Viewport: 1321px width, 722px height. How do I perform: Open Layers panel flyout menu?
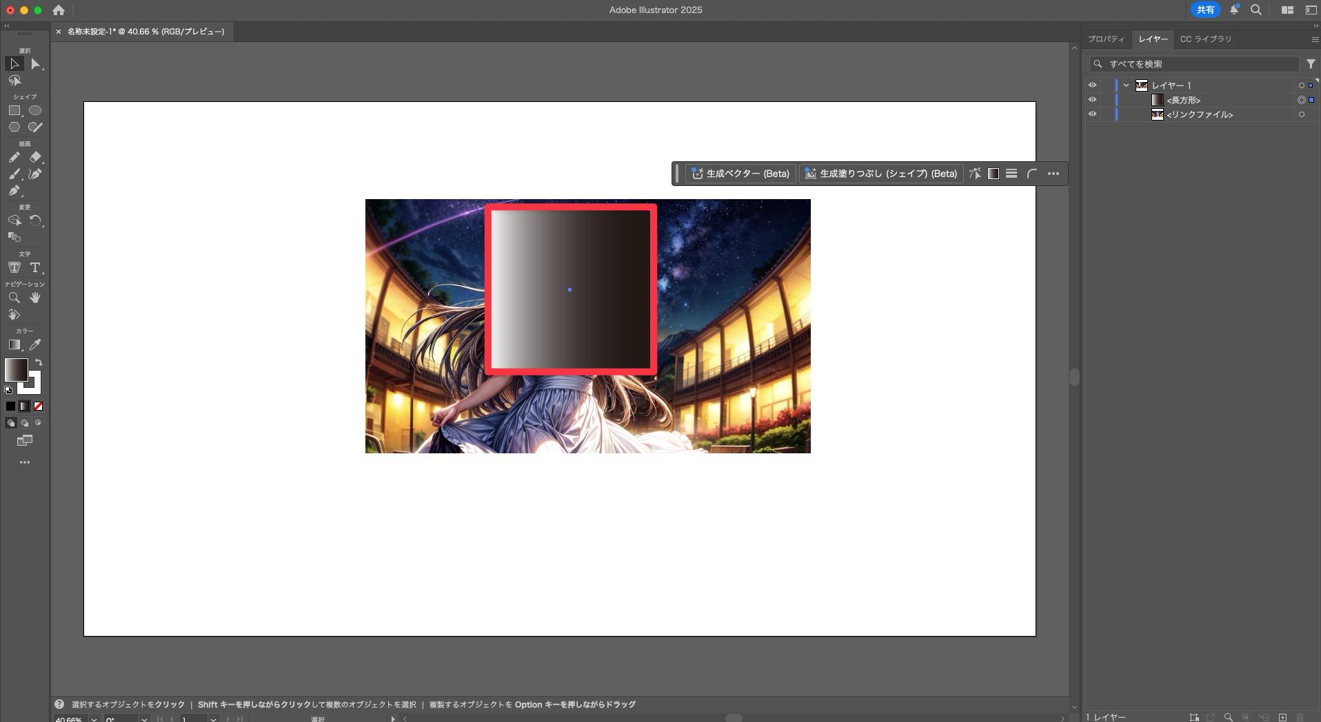[x=1314, y=39]
